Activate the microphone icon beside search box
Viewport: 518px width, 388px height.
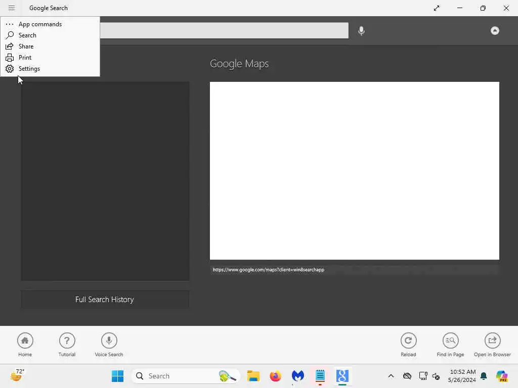[361, 31]
